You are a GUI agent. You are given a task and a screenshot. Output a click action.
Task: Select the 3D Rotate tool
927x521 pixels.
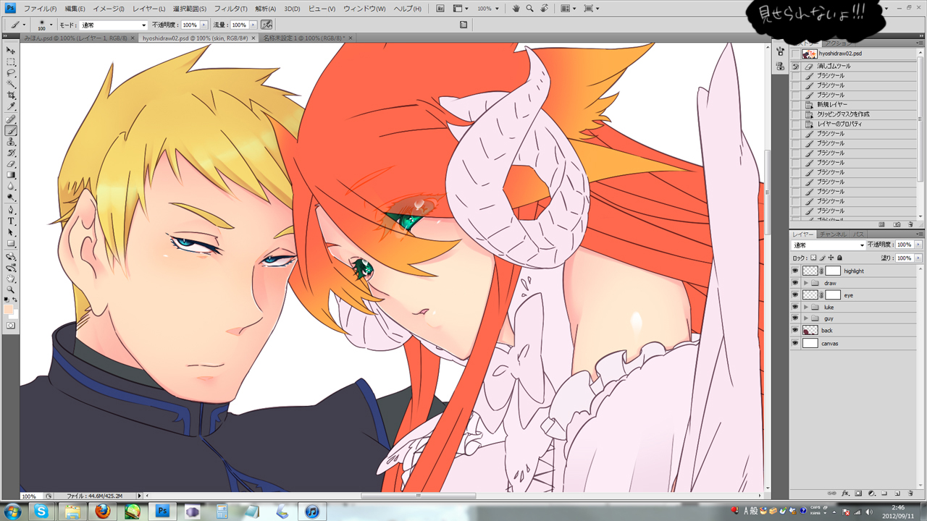pos(11,256)
